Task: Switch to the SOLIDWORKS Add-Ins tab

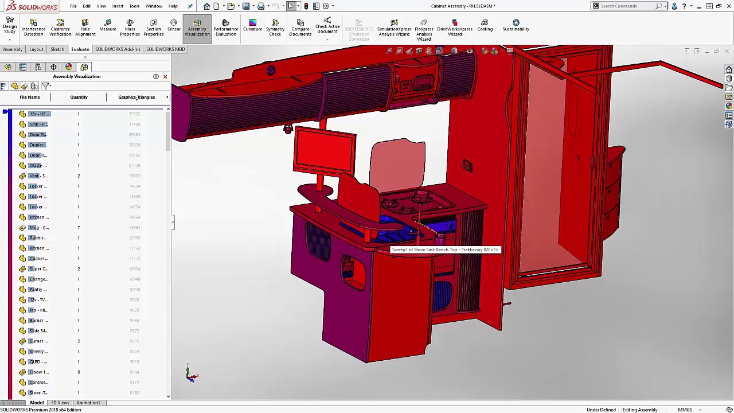Action: (x=118, y=49)
